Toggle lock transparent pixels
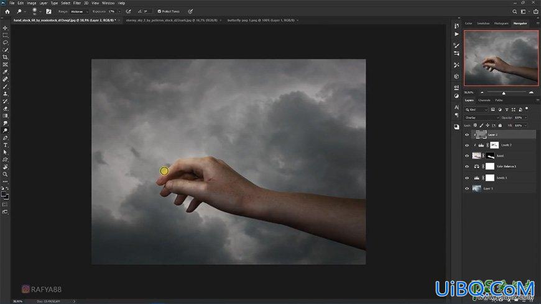Image resolution: width=541 pixels, height=304 pixels. tap(475, 125)
